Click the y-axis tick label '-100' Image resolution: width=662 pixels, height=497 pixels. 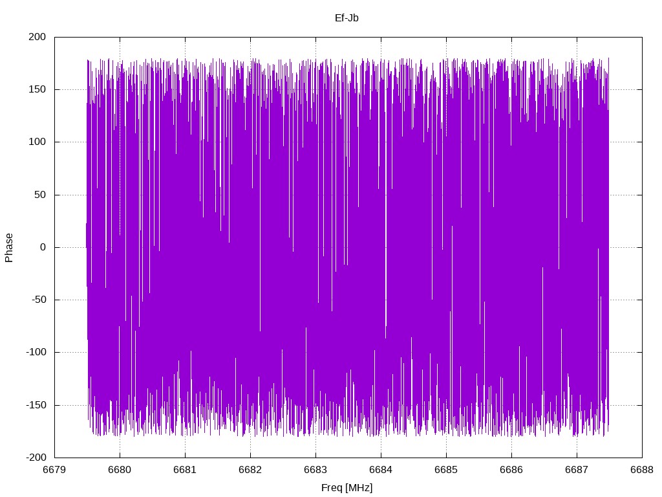[x=36, y=352]
